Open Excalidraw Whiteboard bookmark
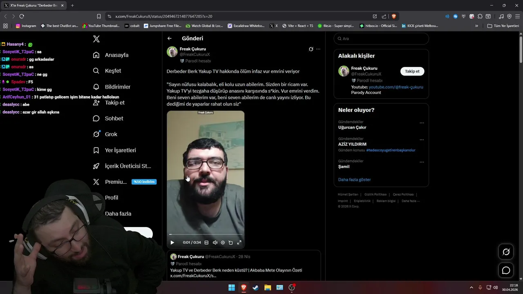 246,26
